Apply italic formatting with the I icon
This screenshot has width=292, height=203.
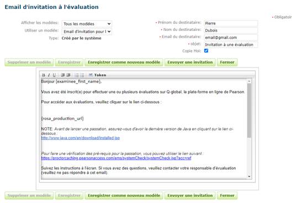[49, 75]
